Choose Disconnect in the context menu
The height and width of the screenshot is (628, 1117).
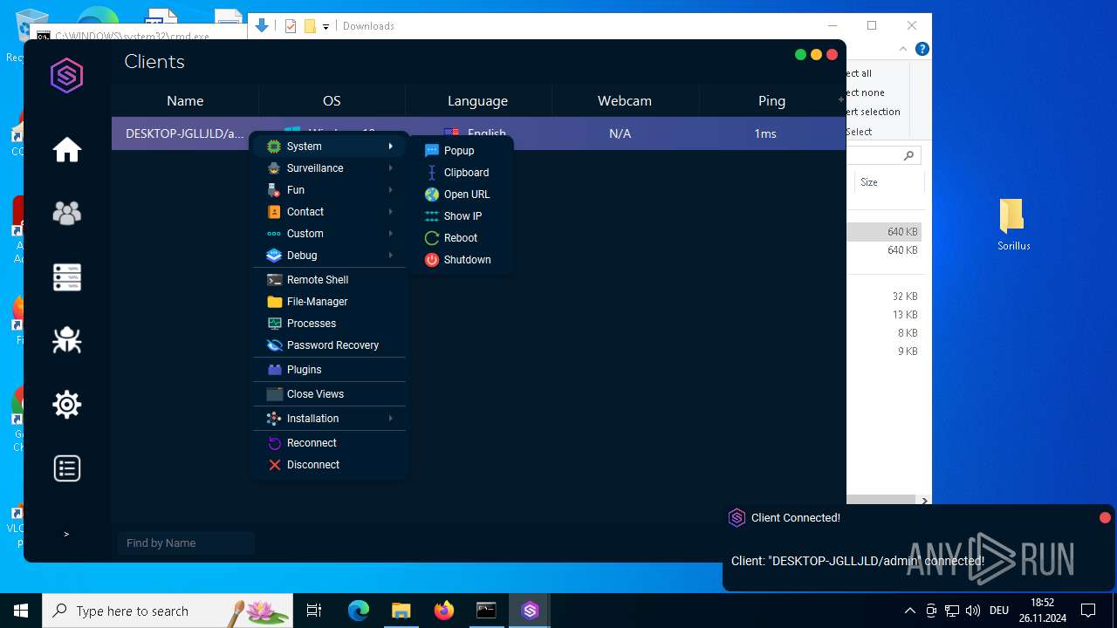(x=330, y=465)
